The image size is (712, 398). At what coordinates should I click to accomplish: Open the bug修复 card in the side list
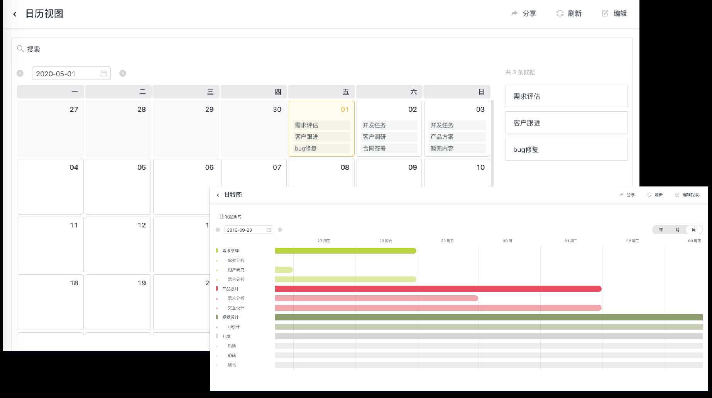point(566,149)
